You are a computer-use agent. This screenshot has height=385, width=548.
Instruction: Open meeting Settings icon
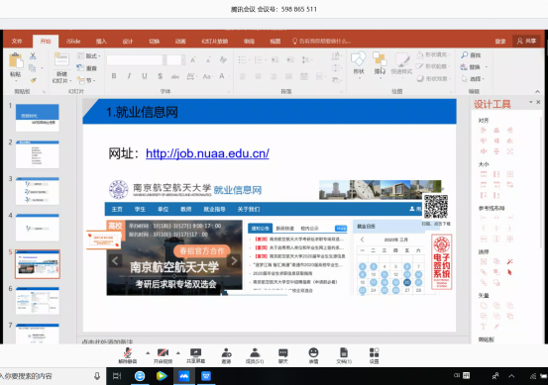pos(374,355)
